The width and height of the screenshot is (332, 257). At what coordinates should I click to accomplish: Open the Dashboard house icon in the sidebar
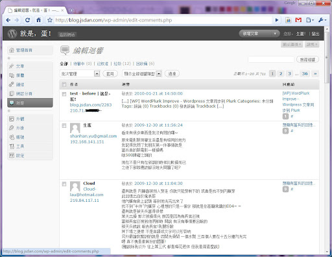point(12,50)
